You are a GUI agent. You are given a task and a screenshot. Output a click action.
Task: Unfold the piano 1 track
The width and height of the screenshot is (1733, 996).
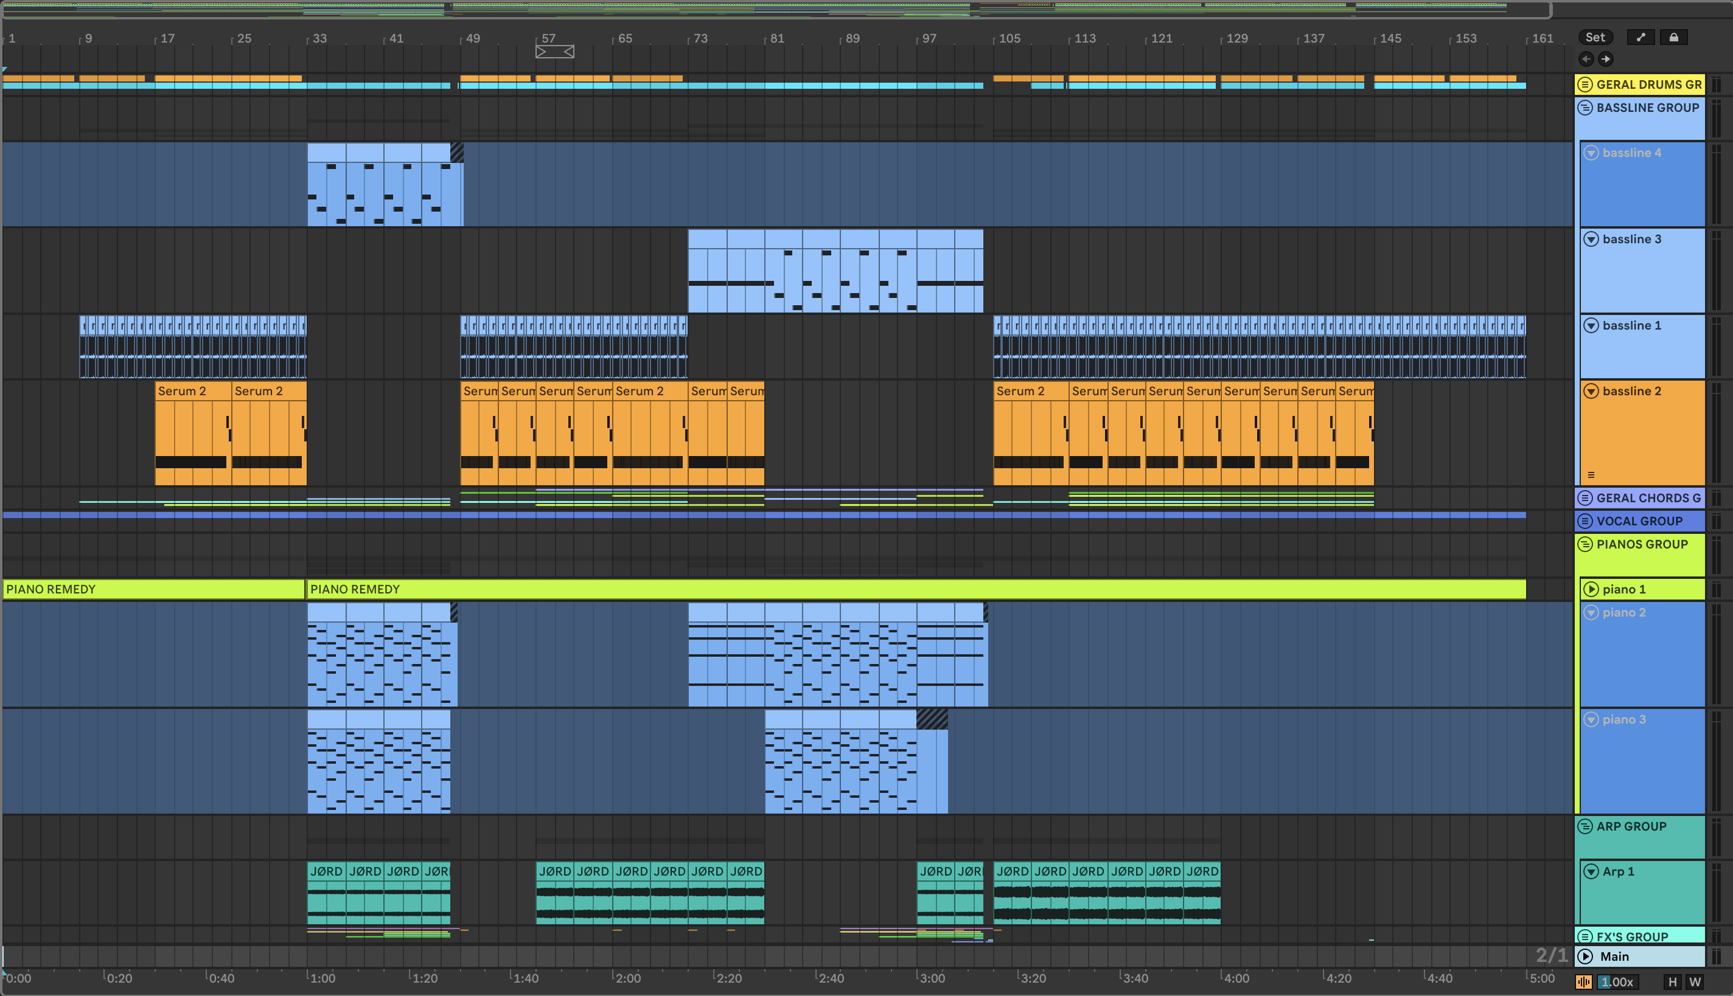tap(1591, 590)
